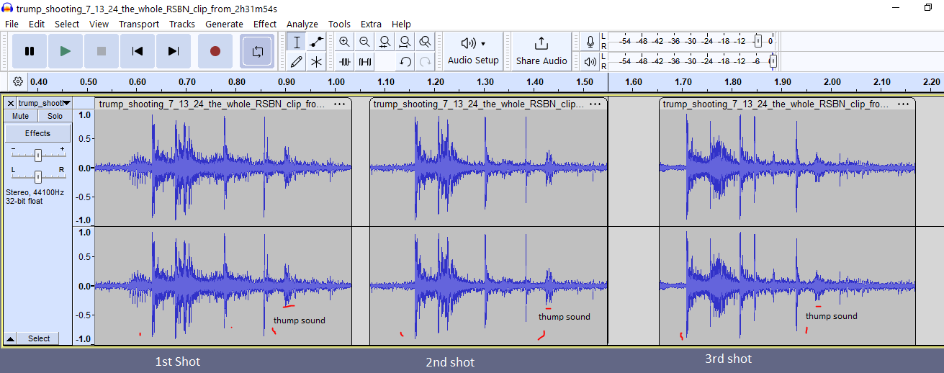The image size is (944, 373).
Task: Toggle the Loop playback button
Action: tap(257, 51)
